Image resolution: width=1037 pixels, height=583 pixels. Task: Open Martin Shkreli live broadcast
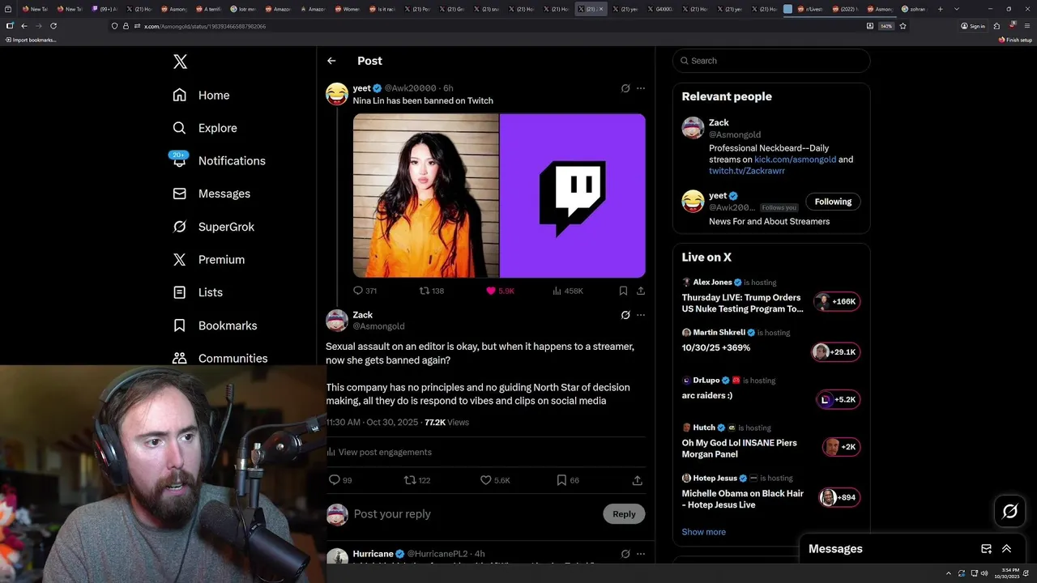(771, 344)
